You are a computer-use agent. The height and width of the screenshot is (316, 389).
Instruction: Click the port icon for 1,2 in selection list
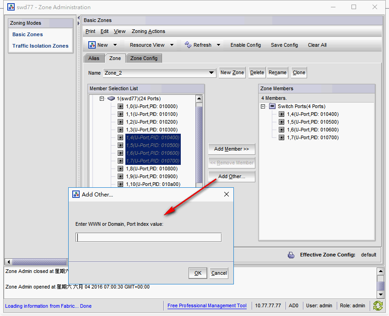[120, 122]
